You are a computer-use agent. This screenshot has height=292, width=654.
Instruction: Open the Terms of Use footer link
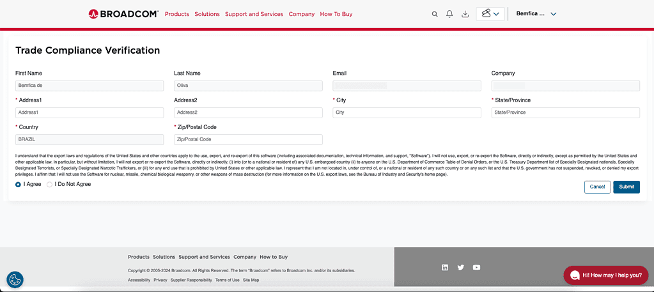pyautogui.click(x=227, y=280)
